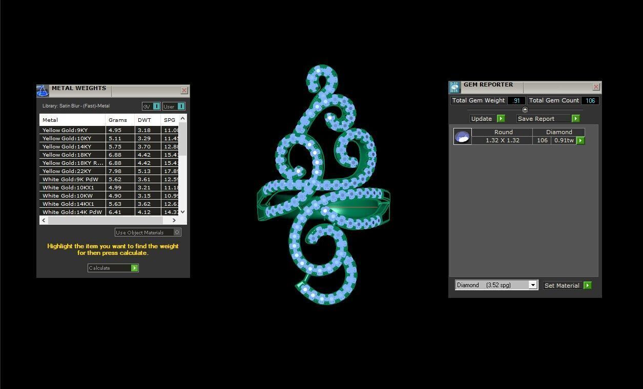This screenshot has height=389, width=643.
Task: Close the Gem Reporter panel
Action: [x=596, y=87]
